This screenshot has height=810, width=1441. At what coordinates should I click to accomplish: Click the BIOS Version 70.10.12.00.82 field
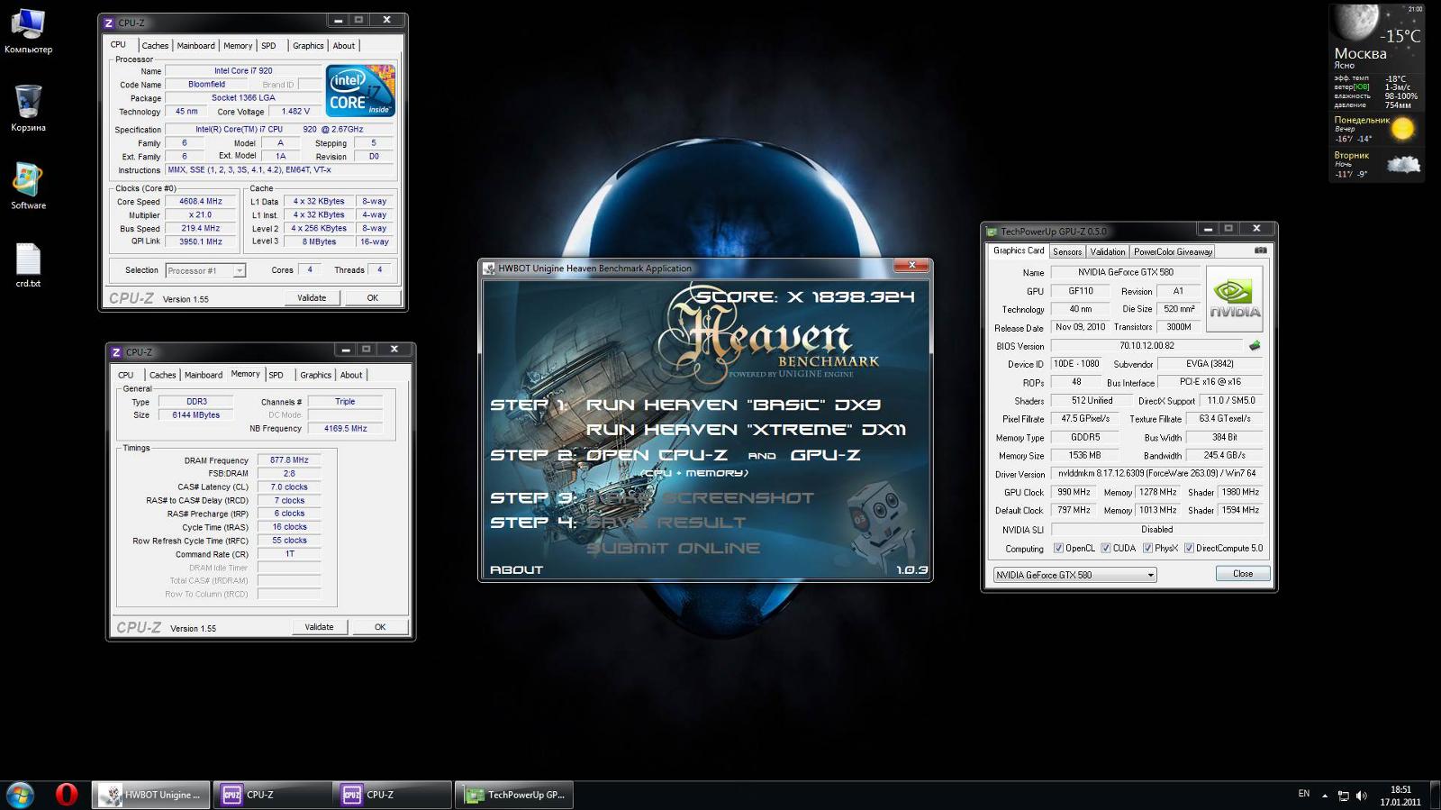pos(1146,346)
